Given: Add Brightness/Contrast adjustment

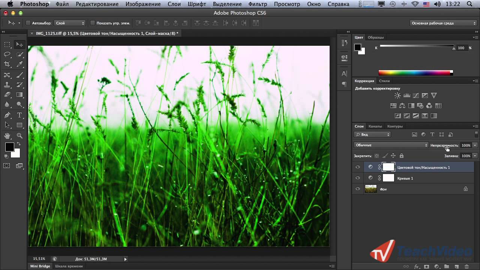Looking at the screenshot, I should (397, 96).
